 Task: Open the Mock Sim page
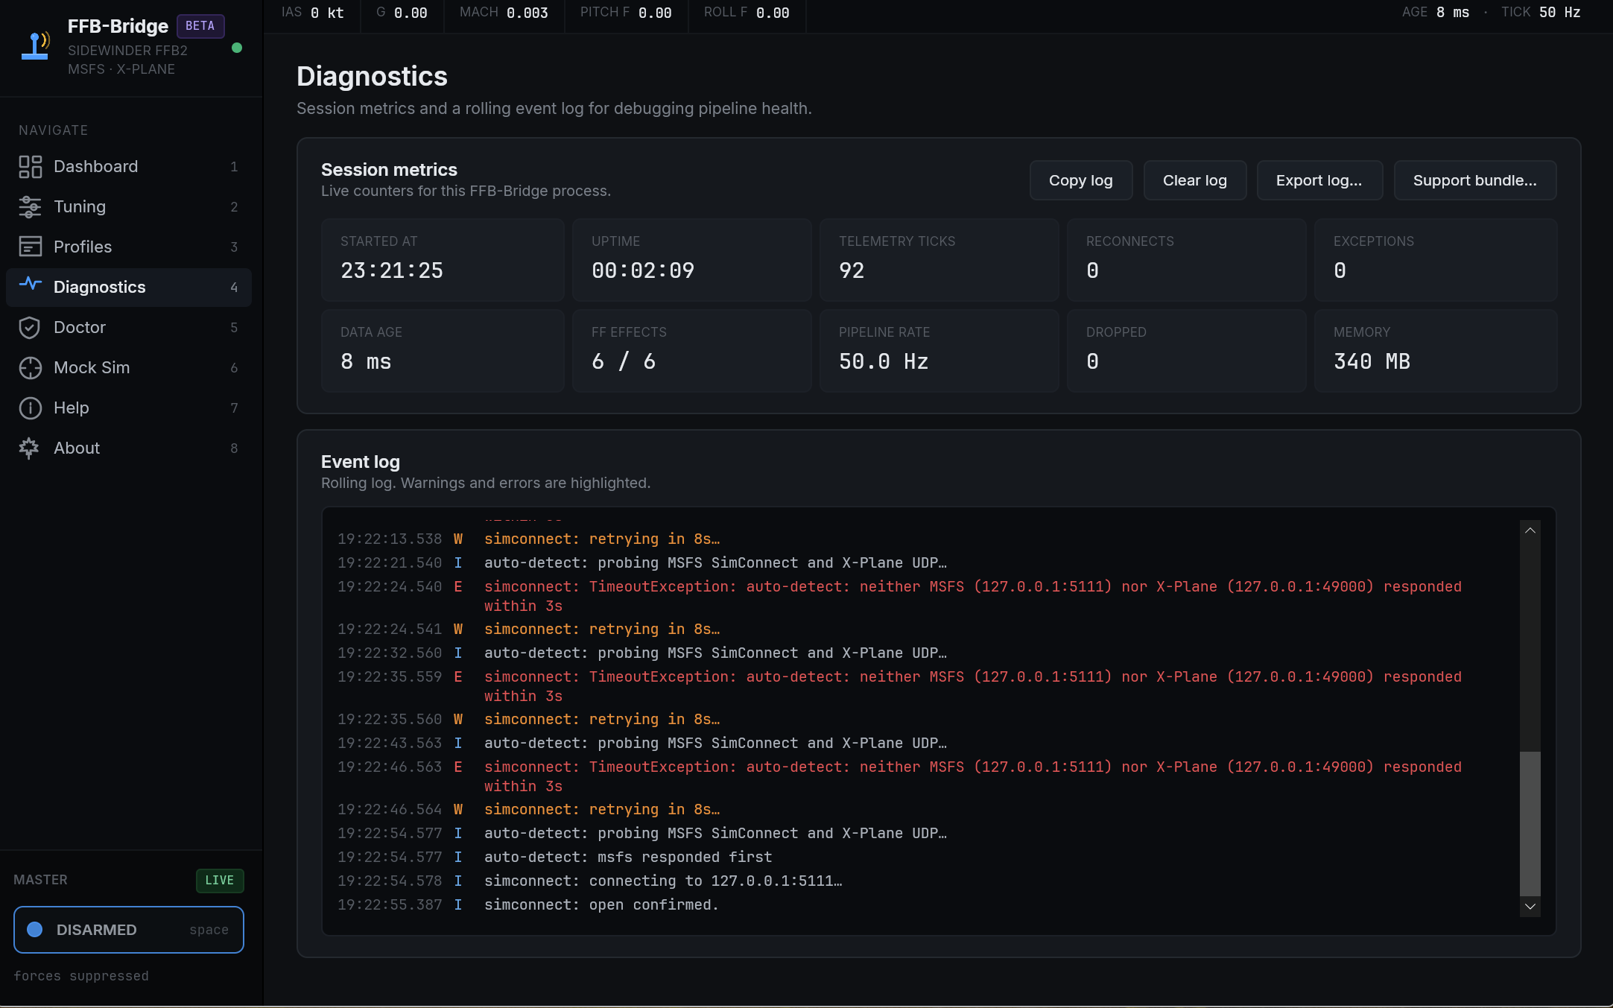click(92, 368)
